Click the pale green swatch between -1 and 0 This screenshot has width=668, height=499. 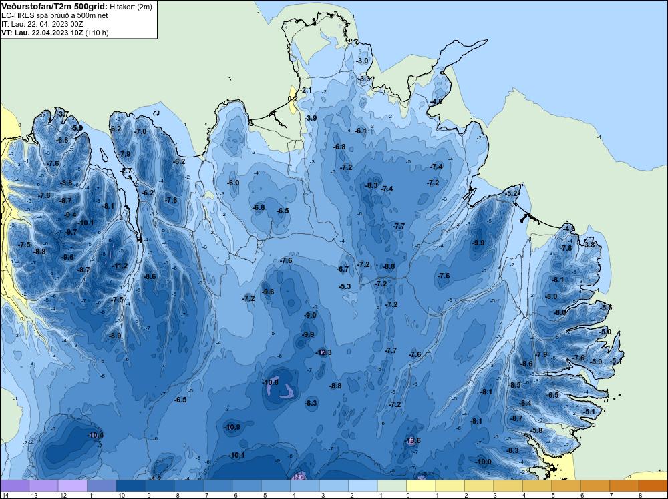pyautogui.click(x=392, y=486)
